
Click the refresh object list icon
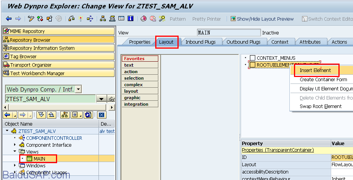coord(88,115)
